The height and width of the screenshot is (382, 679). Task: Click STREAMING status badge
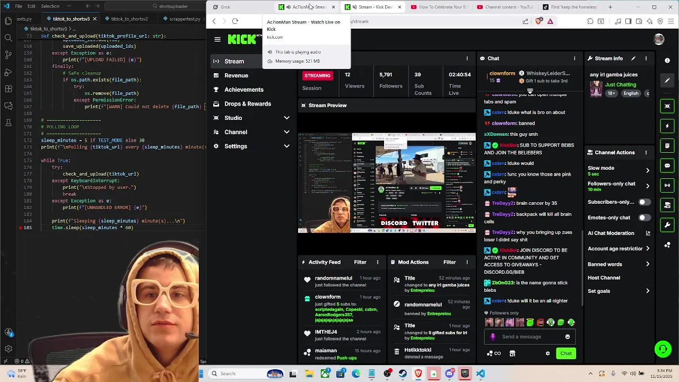[x=317, y=75]
